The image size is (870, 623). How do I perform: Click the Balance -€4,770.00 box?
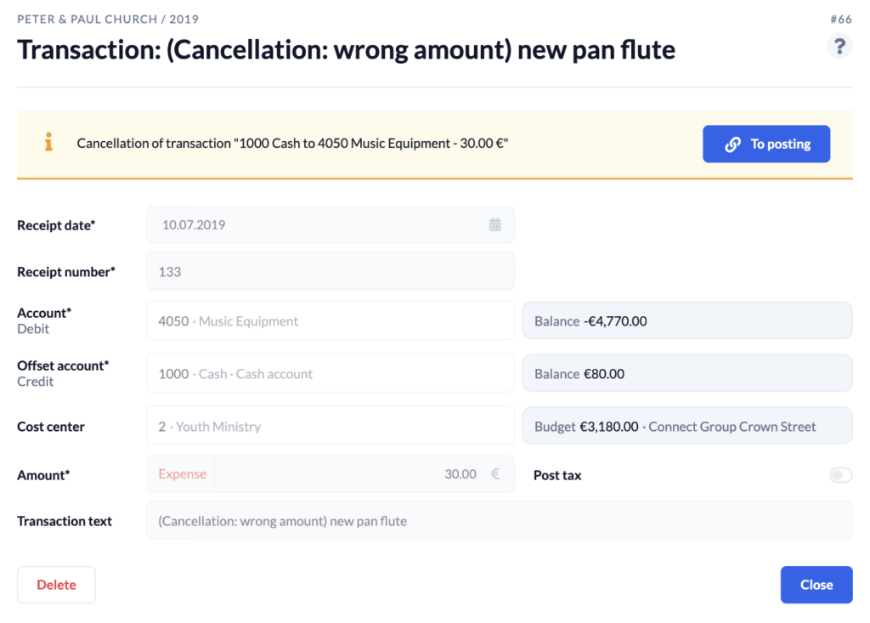687,321
